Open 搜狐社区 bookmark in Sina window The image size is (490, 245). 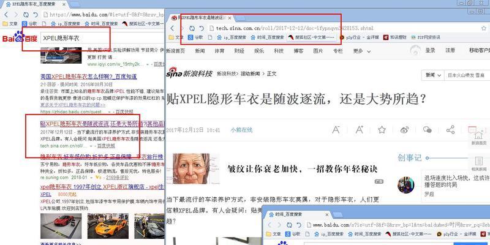311,37
